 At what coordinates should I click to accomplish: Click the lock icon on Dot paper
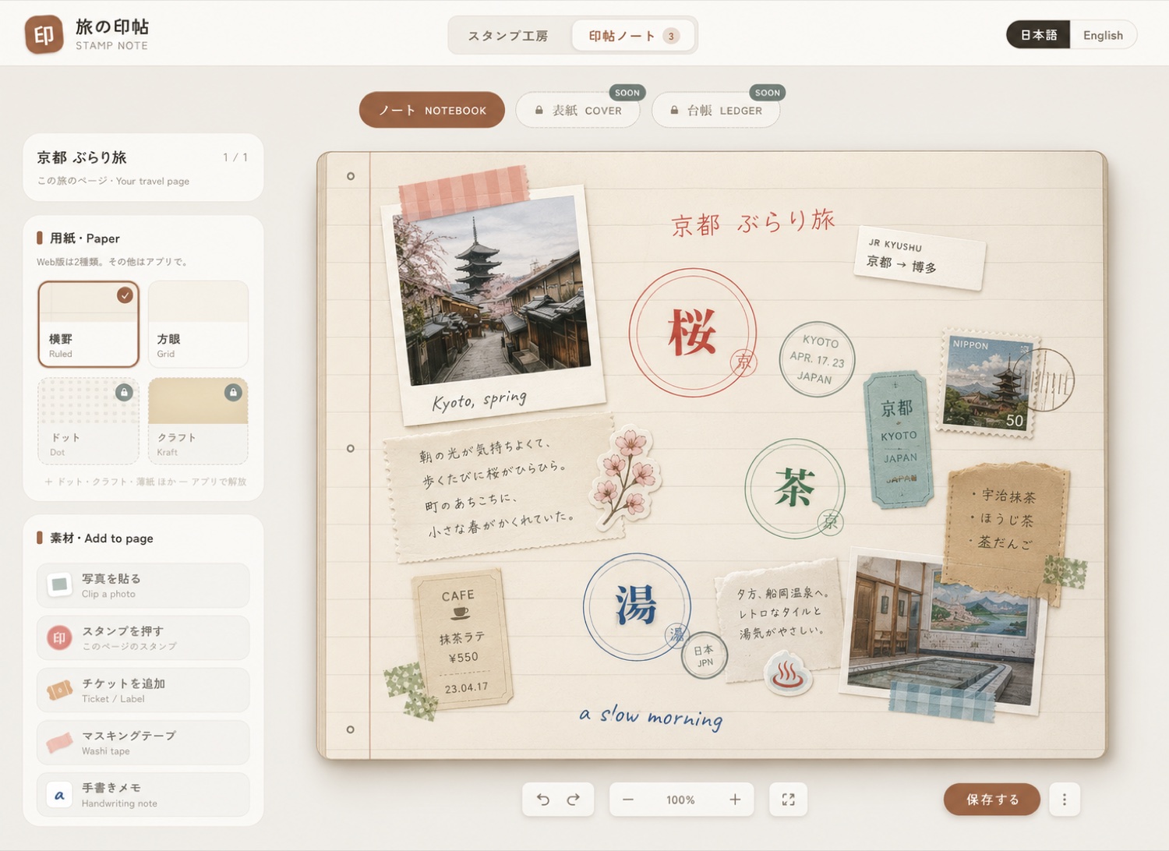pyautogui.click(x=124, y=392)
